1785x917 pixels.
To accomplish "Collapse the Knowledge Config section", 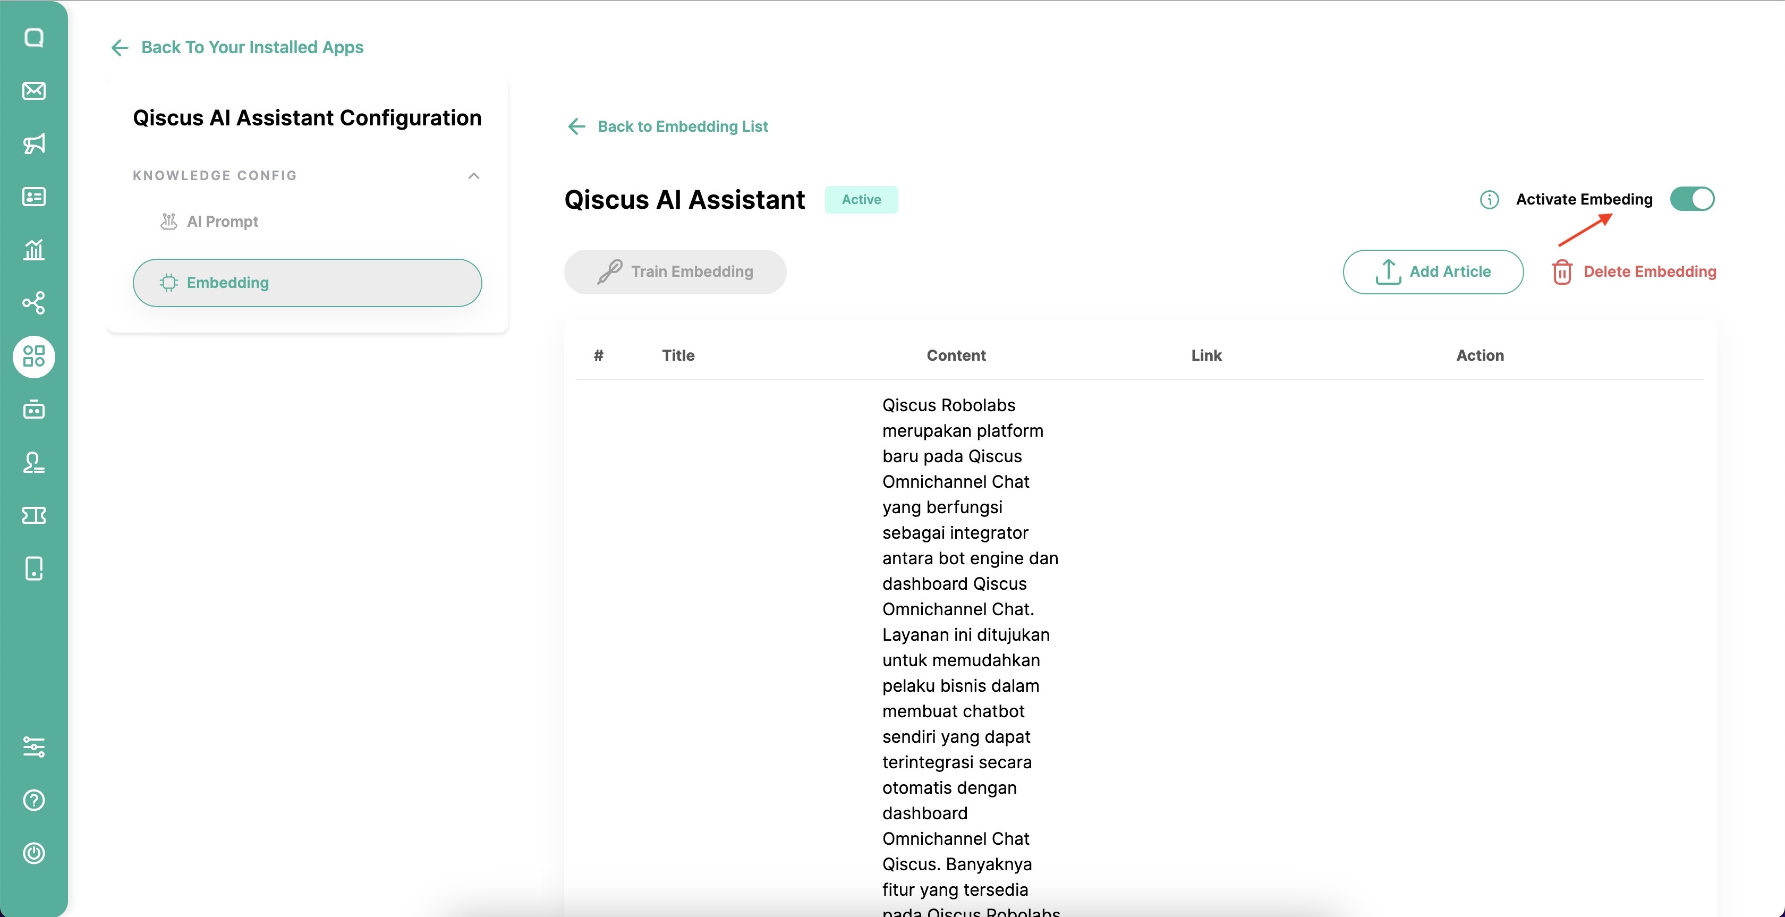I will pos(474,176).
